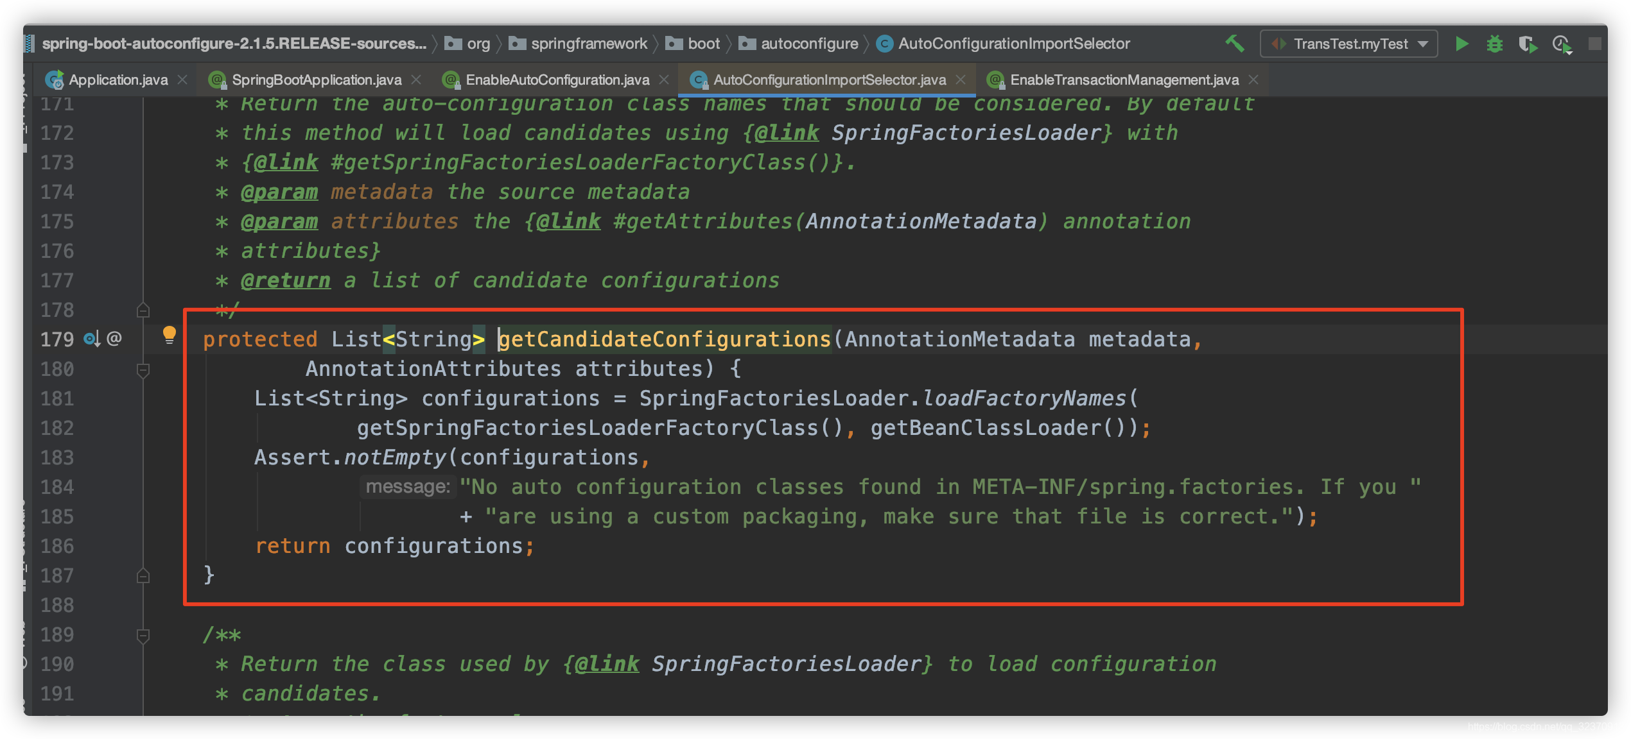Viewport: 1631px width, 739px height.
Task: Click the Build project hammer icon
Action: pyautogui.click(x=1234, y=44)
